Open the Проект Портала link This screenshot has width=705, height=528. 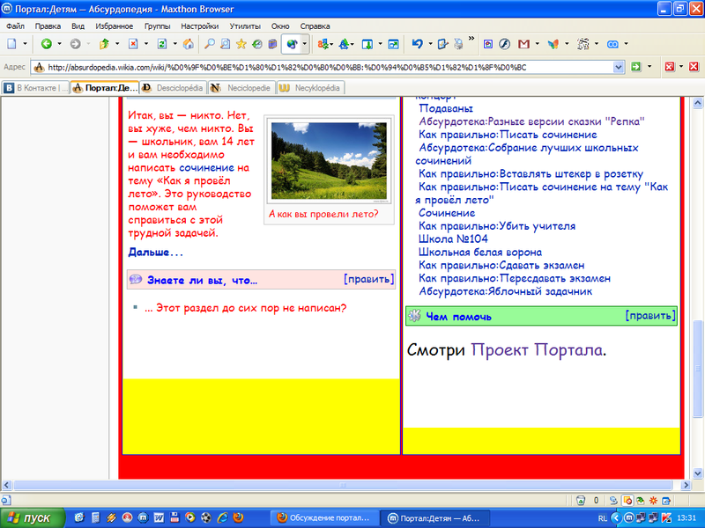point(538,350)
